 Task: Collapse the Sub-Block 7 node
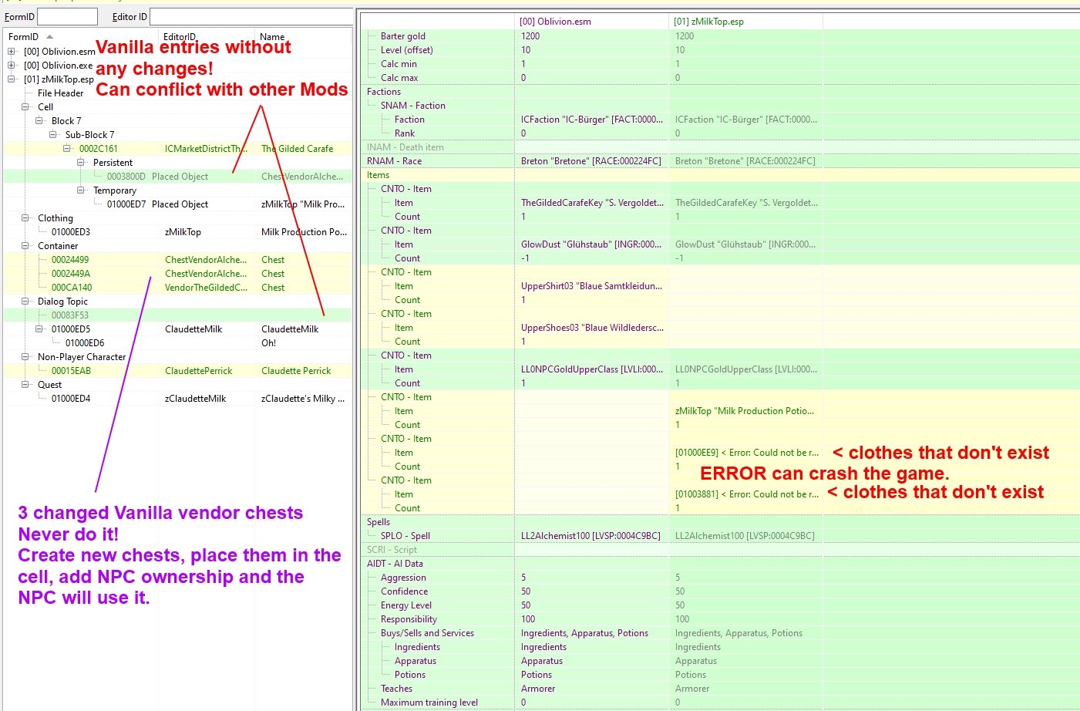(x=53, y=135)
